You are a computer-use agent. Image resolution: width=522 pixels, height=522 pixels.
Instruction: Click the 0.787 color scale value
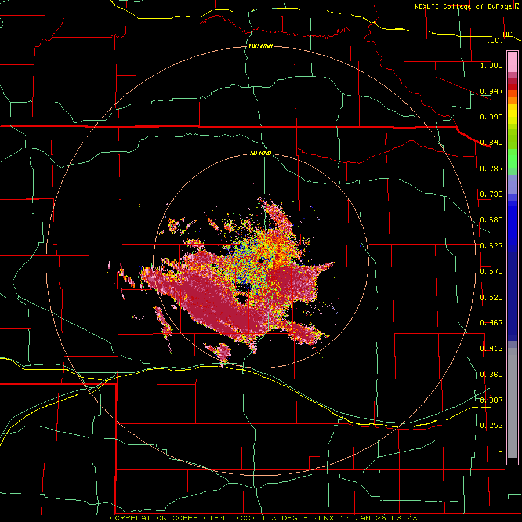[491, 168]
